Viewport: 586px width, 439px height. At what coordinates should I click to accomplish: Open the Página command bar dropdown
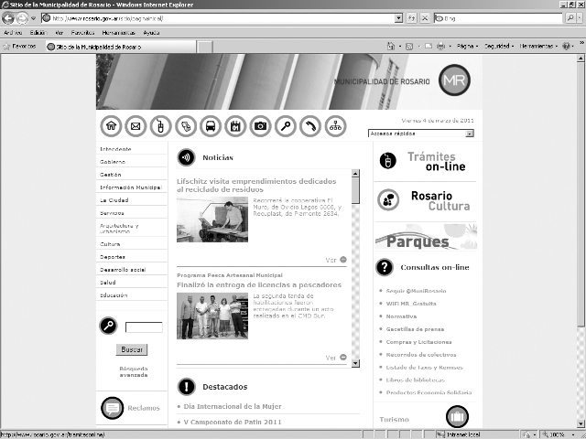pos(467,47)
